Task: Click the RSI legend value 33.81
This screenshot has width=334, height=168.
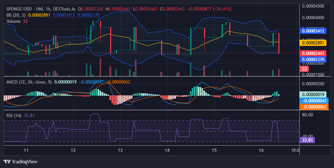Action: [29, 116]
